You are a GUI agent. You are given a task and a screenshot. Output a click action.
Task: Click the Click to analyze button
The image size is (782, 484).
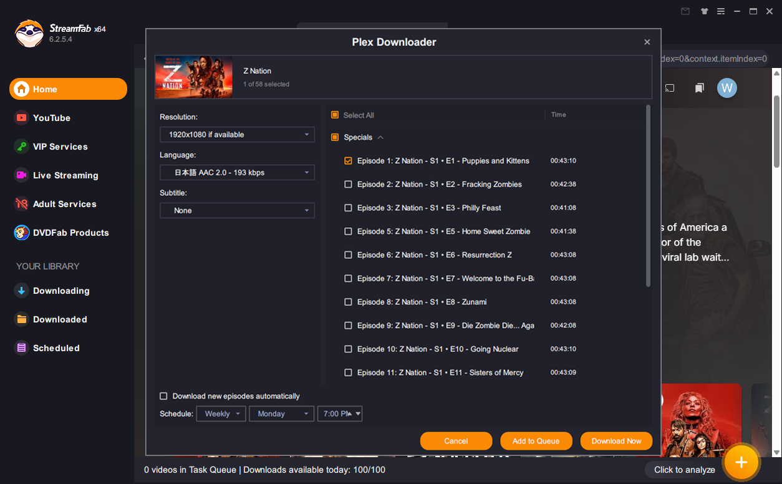tap(684, 470)
